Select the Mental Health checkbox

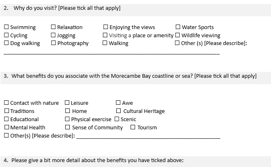click(x=7, y=127)
